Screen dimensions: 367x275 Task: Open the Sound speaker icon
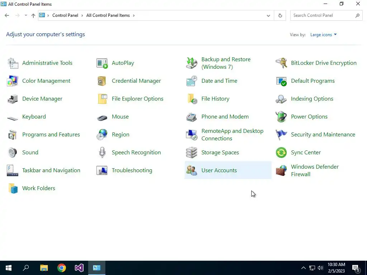pos(13,153)
